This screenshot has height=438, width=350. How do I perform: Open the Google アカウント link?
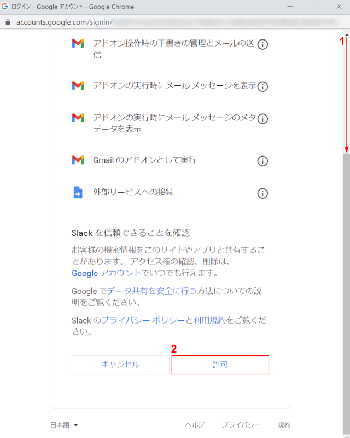tap(106, 273)
